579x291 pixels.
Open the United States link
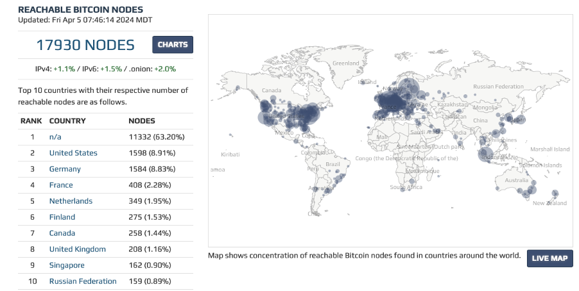(73, 153)
